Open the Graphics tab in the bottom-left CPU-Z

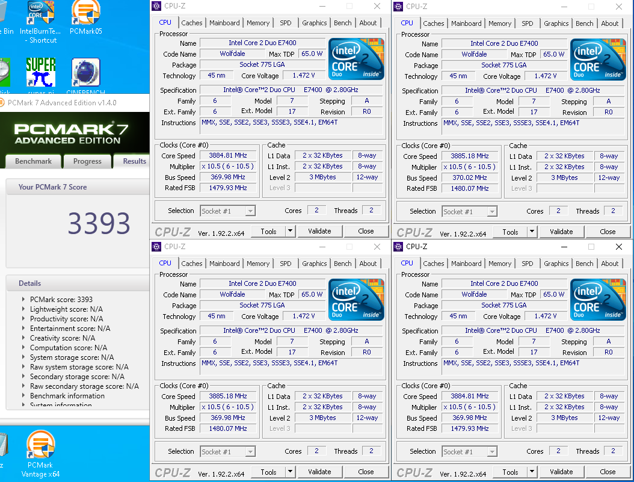[x=314, y=264]
